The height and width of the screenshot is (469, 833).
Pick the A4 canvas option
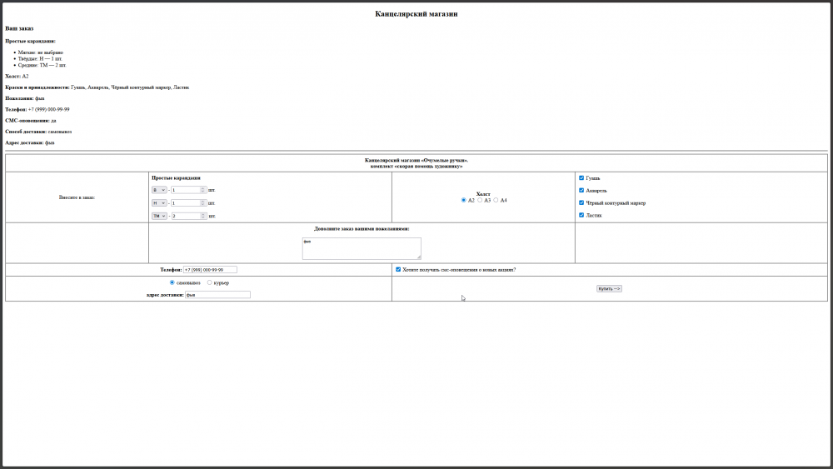click(x=496, y=200)
